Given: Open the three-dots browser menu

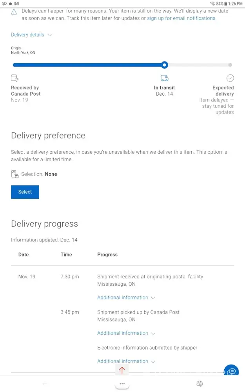Looking at the screenshot, I should pyautogui.click(x=122, y=384).
